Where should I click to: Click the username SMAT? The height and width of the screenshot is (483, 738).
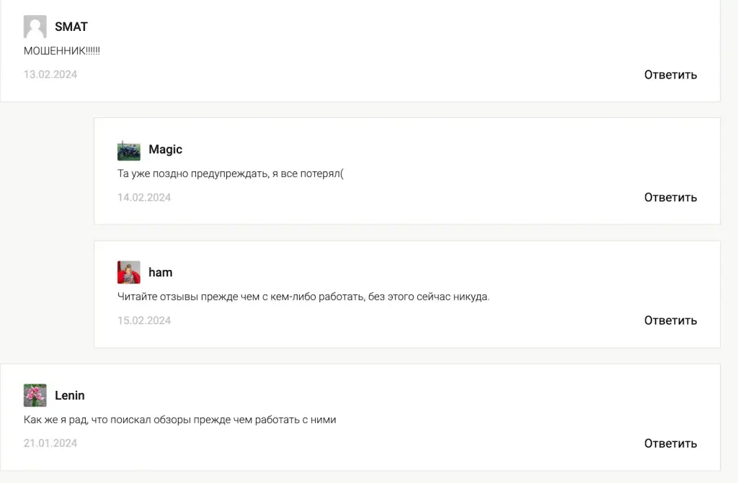[71, 27]
